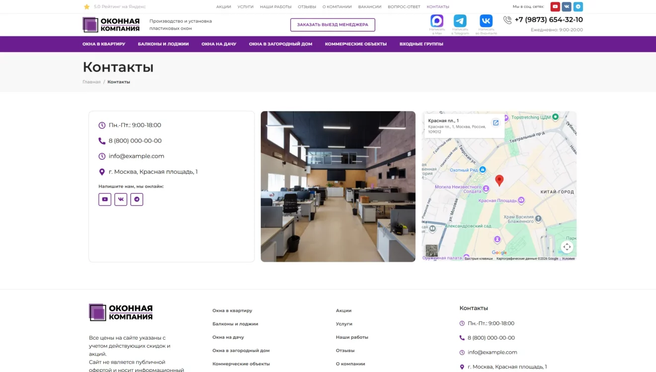
Task: Click Telegram icon in contact card
Action: tap(137, 199)
